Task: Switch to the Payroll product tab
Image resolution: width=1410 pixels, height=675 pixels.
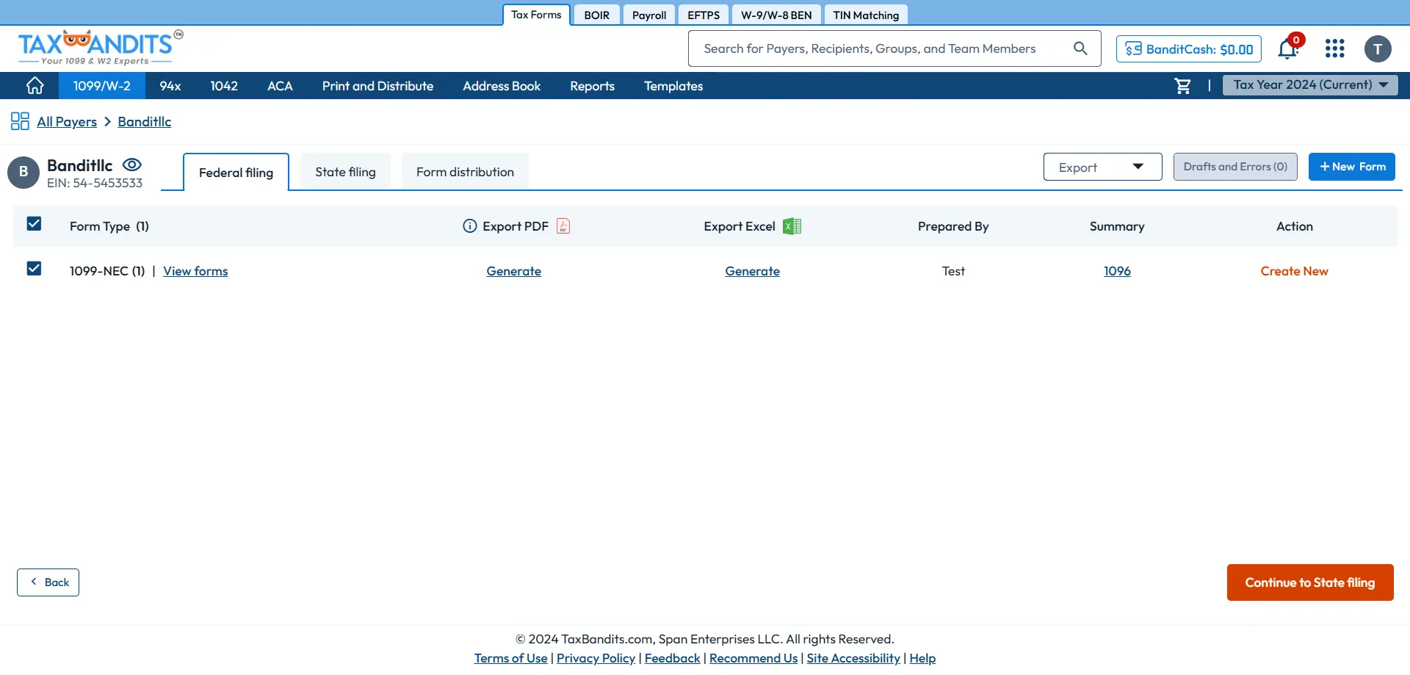Action: pyautogui.click(x=649, y=15)
